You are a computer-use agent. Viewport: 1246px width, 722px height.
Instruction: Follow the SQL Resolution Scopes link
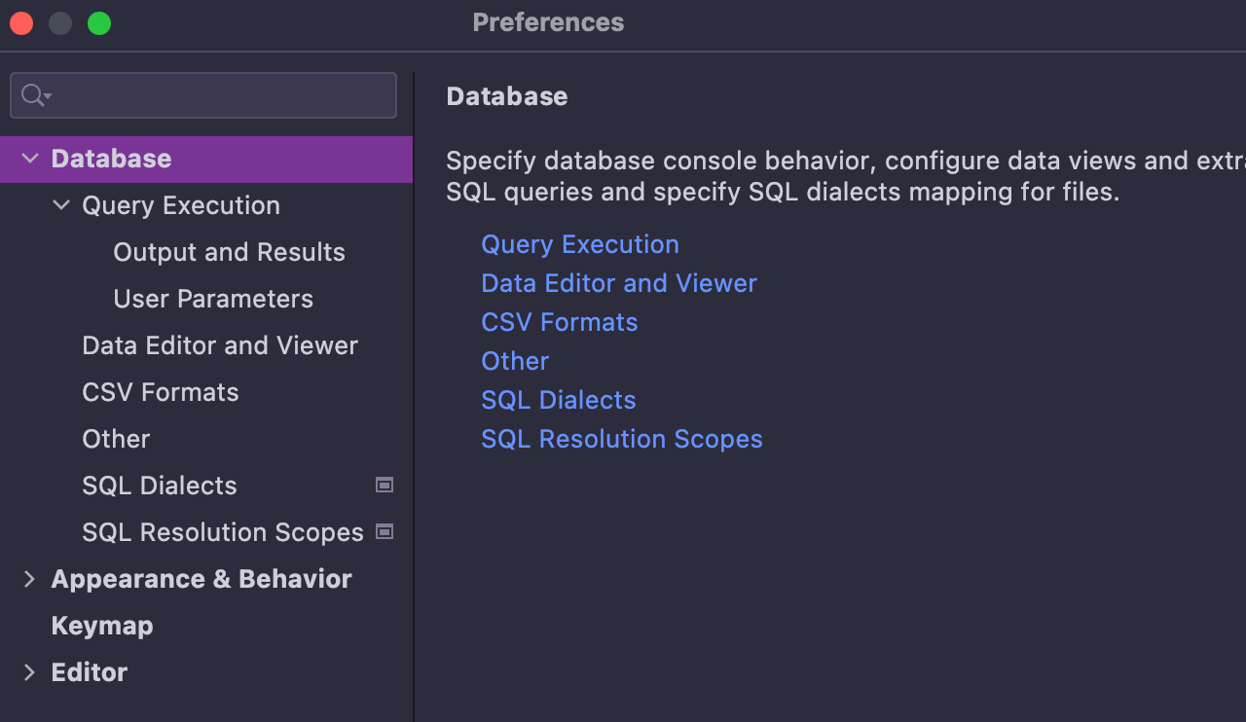click(622, 439)
